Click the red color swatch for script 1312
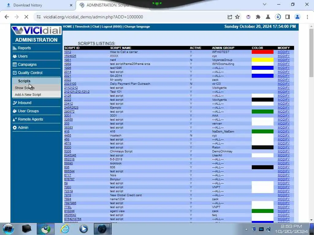The image size is (314, 235). point(262,52)
